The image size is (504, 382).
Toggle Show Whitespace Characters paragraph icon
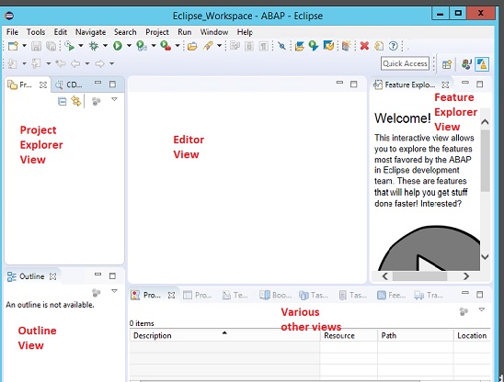[264, 46]
